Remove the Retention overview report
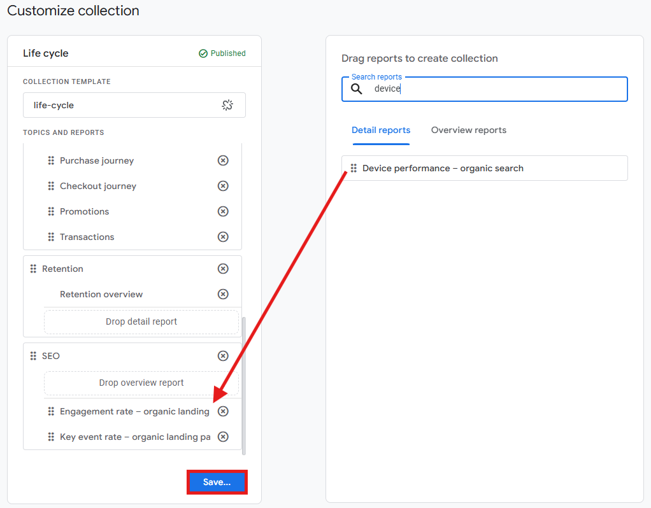This screenshot has height=508, width=651. pyautogui.click(x=223, y=294)
